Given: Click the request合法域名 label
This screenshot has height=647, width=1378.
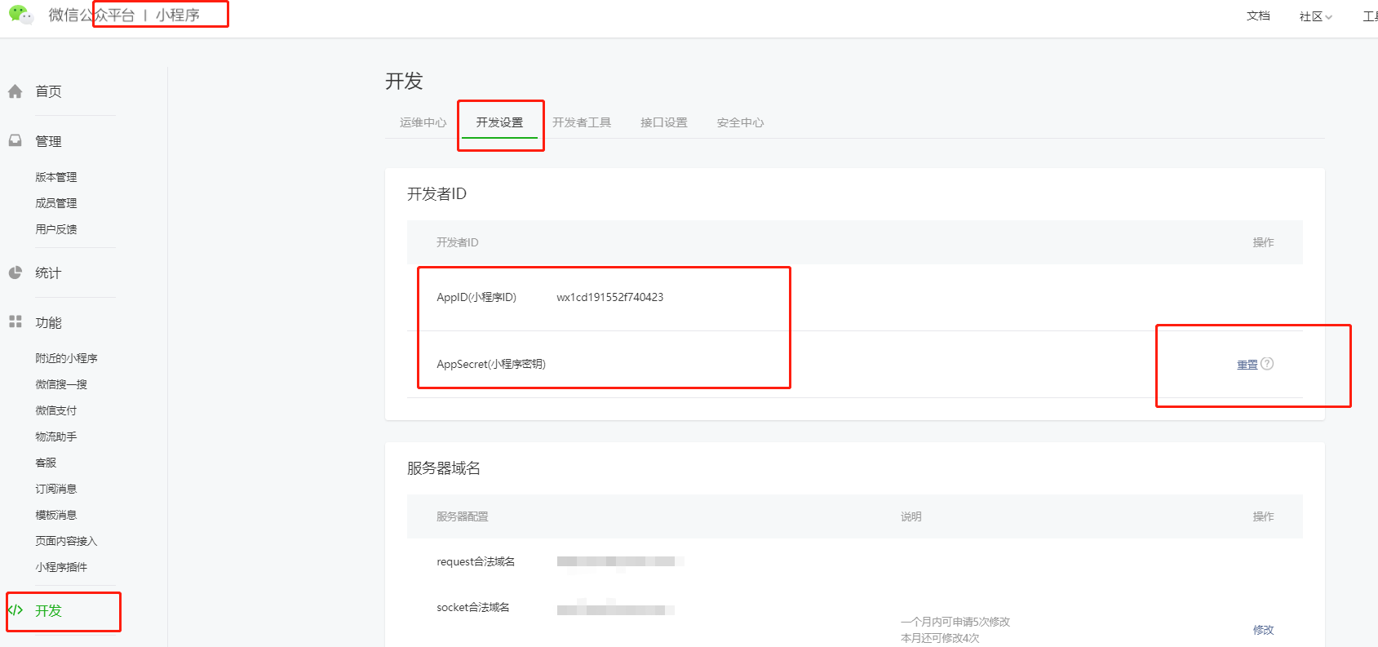Looking at the screenshot, I should pyautogui.click(x=476, y=561).
